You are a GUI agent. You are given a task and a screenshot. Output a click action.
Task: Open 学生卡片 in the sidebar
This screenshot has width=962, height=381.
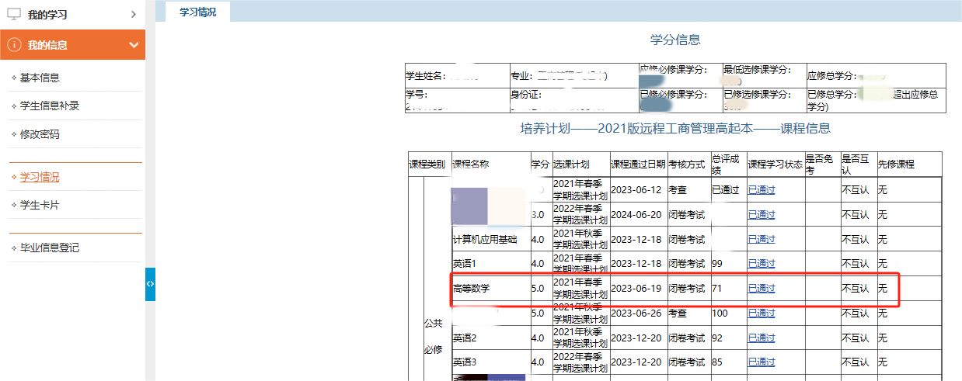coord(40,205)
